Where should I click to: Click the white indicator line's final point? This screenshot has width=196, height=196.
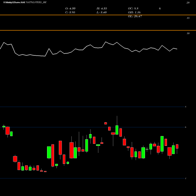(177, 49)
